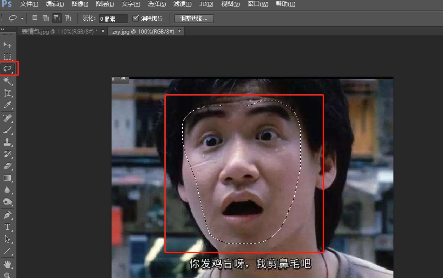Toggle the 消除锯齿 anti-alias checkbox
Screen dimensions: 443x278
click(135, 18)
